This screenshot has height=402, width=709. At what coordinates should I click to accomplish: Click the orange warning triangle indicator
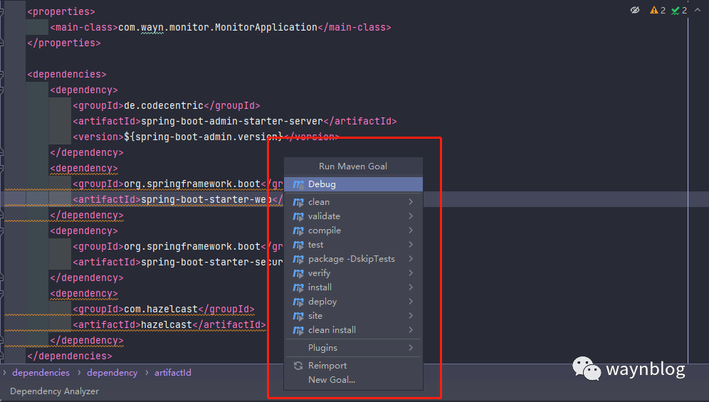[x=654, y=11]
